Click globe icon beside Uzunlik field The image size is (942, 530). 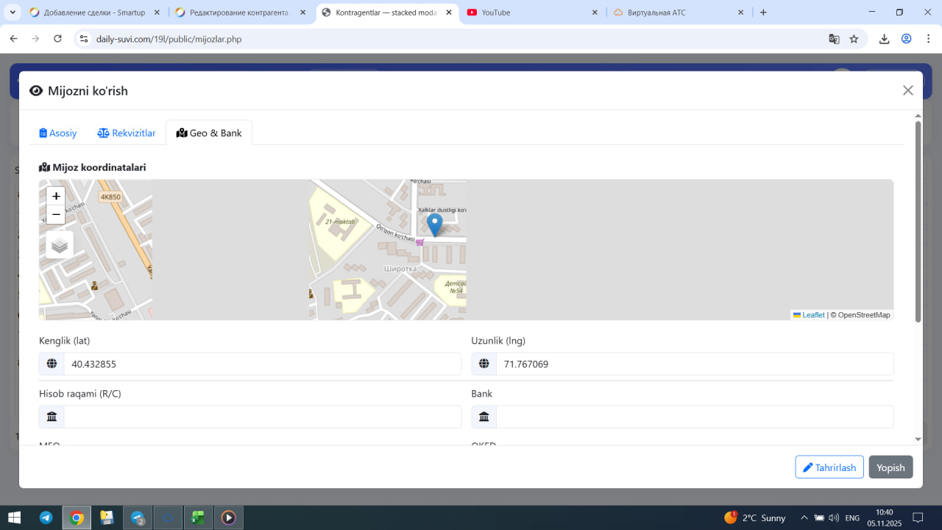pos(484,364)
